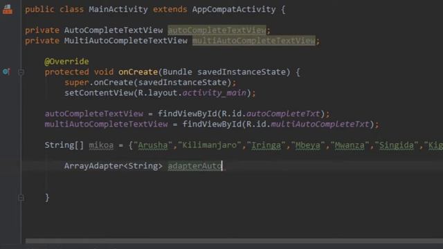The width and height of the screenshot is (443, 249).
Task: Click savedInstanceState parameter in onCreate signature
Action: (242, 72)
